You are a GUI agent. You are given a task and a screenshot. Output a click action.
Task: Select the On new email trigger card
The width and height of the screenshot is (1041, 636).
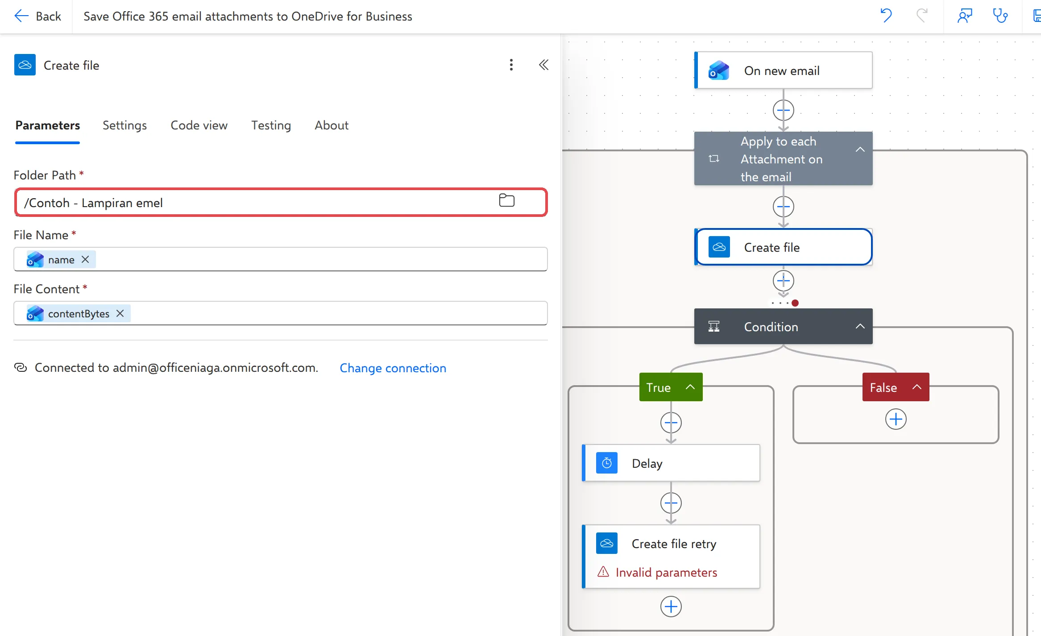(784, 71)
